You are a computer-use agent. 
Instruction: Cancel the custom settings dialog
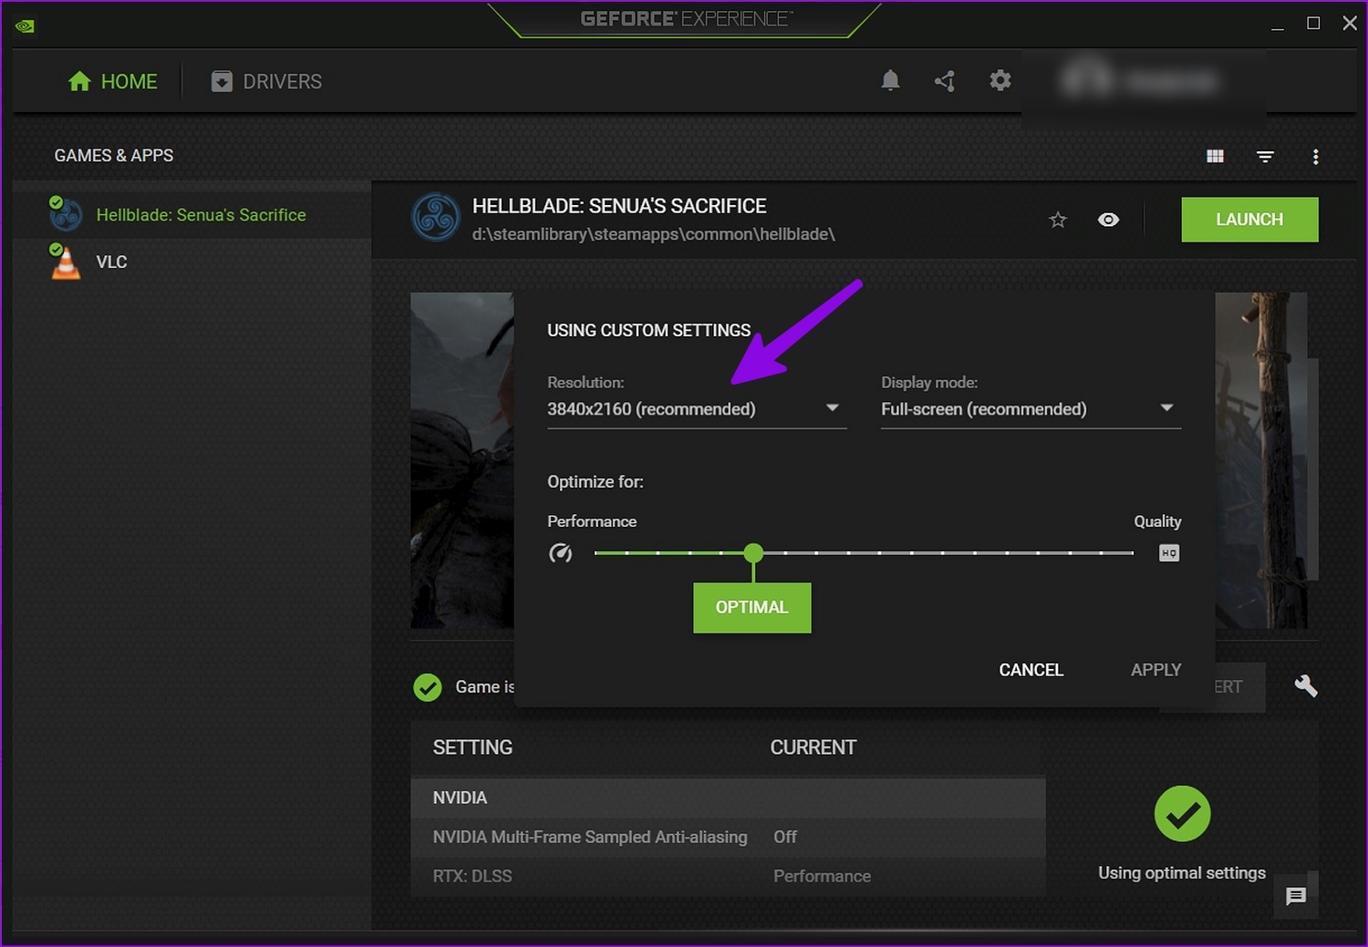coord(1031,670)
